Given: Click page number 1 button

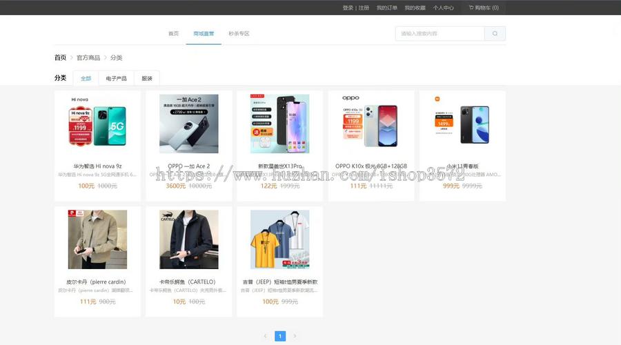Looking at the screenshot, I should coord(280,336).
